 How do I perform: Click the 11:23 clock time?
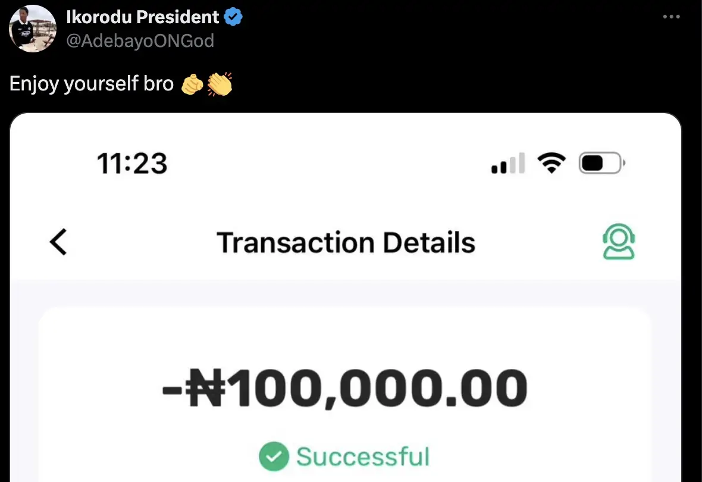[132, 162]
